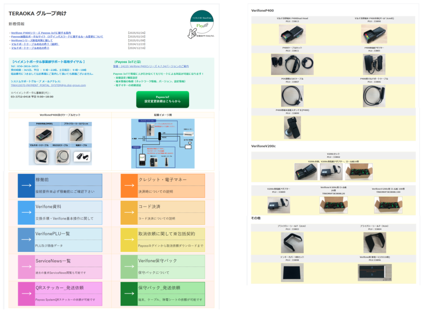Click the blue wiring diagram image
Image resolution: width=426 pixels, height=315 pixels.
[x=163, y=144]
